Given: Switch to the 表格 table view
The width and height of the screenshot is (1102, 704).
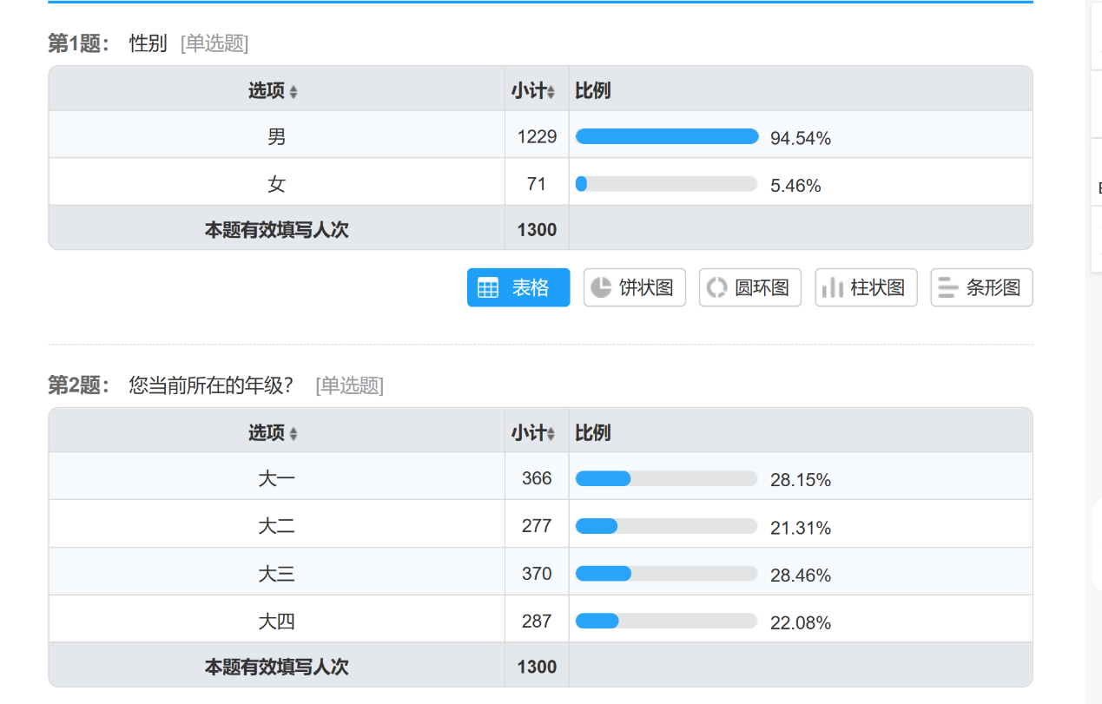Looking at the screenshot, I should point(518,287).
